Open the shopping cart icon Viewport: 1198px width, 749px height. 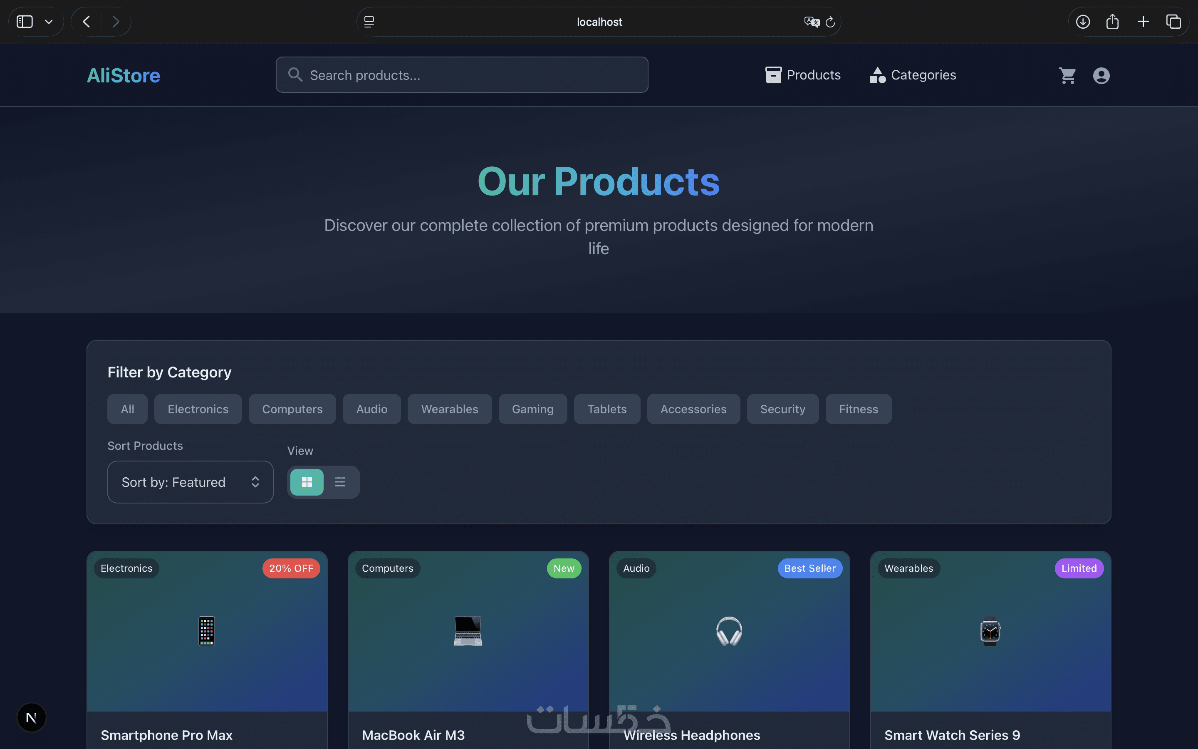point(1067,75)
